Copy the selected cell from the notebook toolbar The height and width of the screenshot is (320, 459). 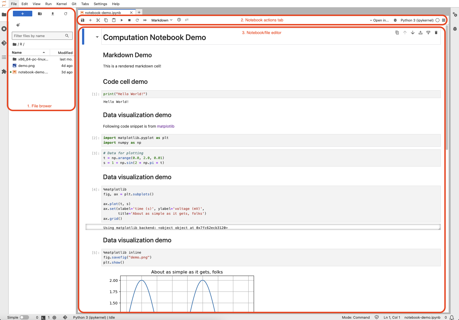point(106,20)
